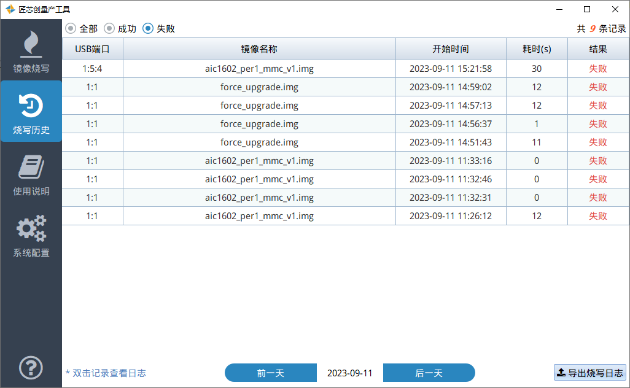Sort by 开始时间 column header
This screenshot has width=630, height=388.
pos(451,49)
